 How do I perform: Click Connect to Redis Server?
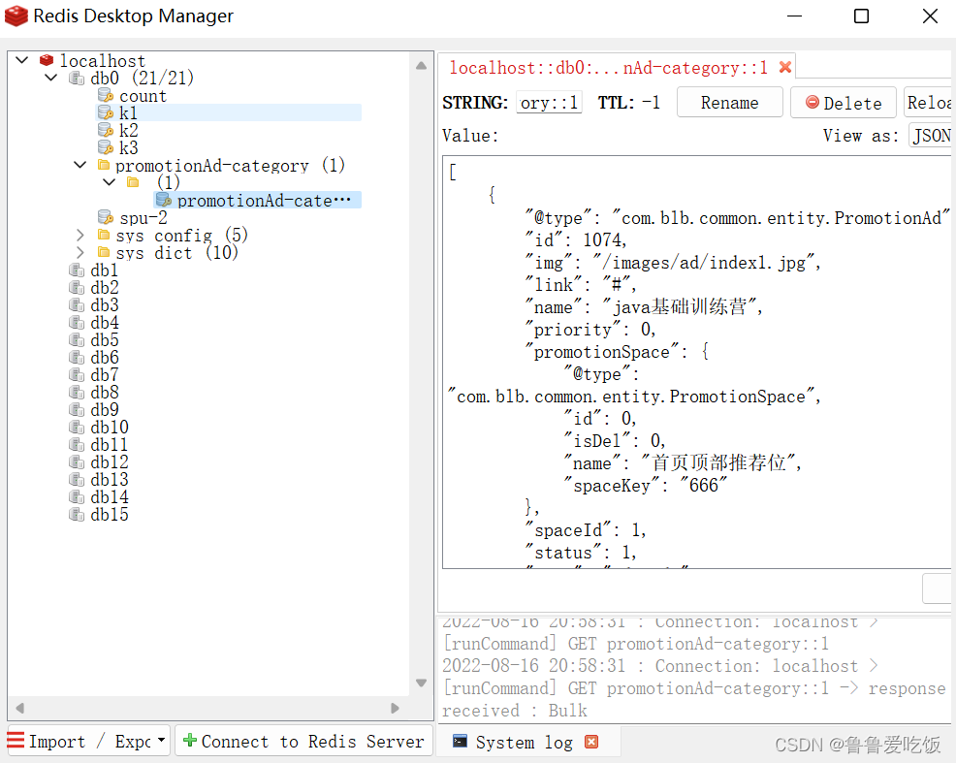pyautogui.click(x=304, y=741)
